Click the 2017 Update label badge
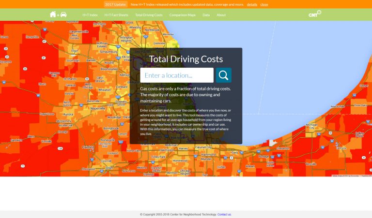This screenshot has width=372, height=218. point(116,4)
